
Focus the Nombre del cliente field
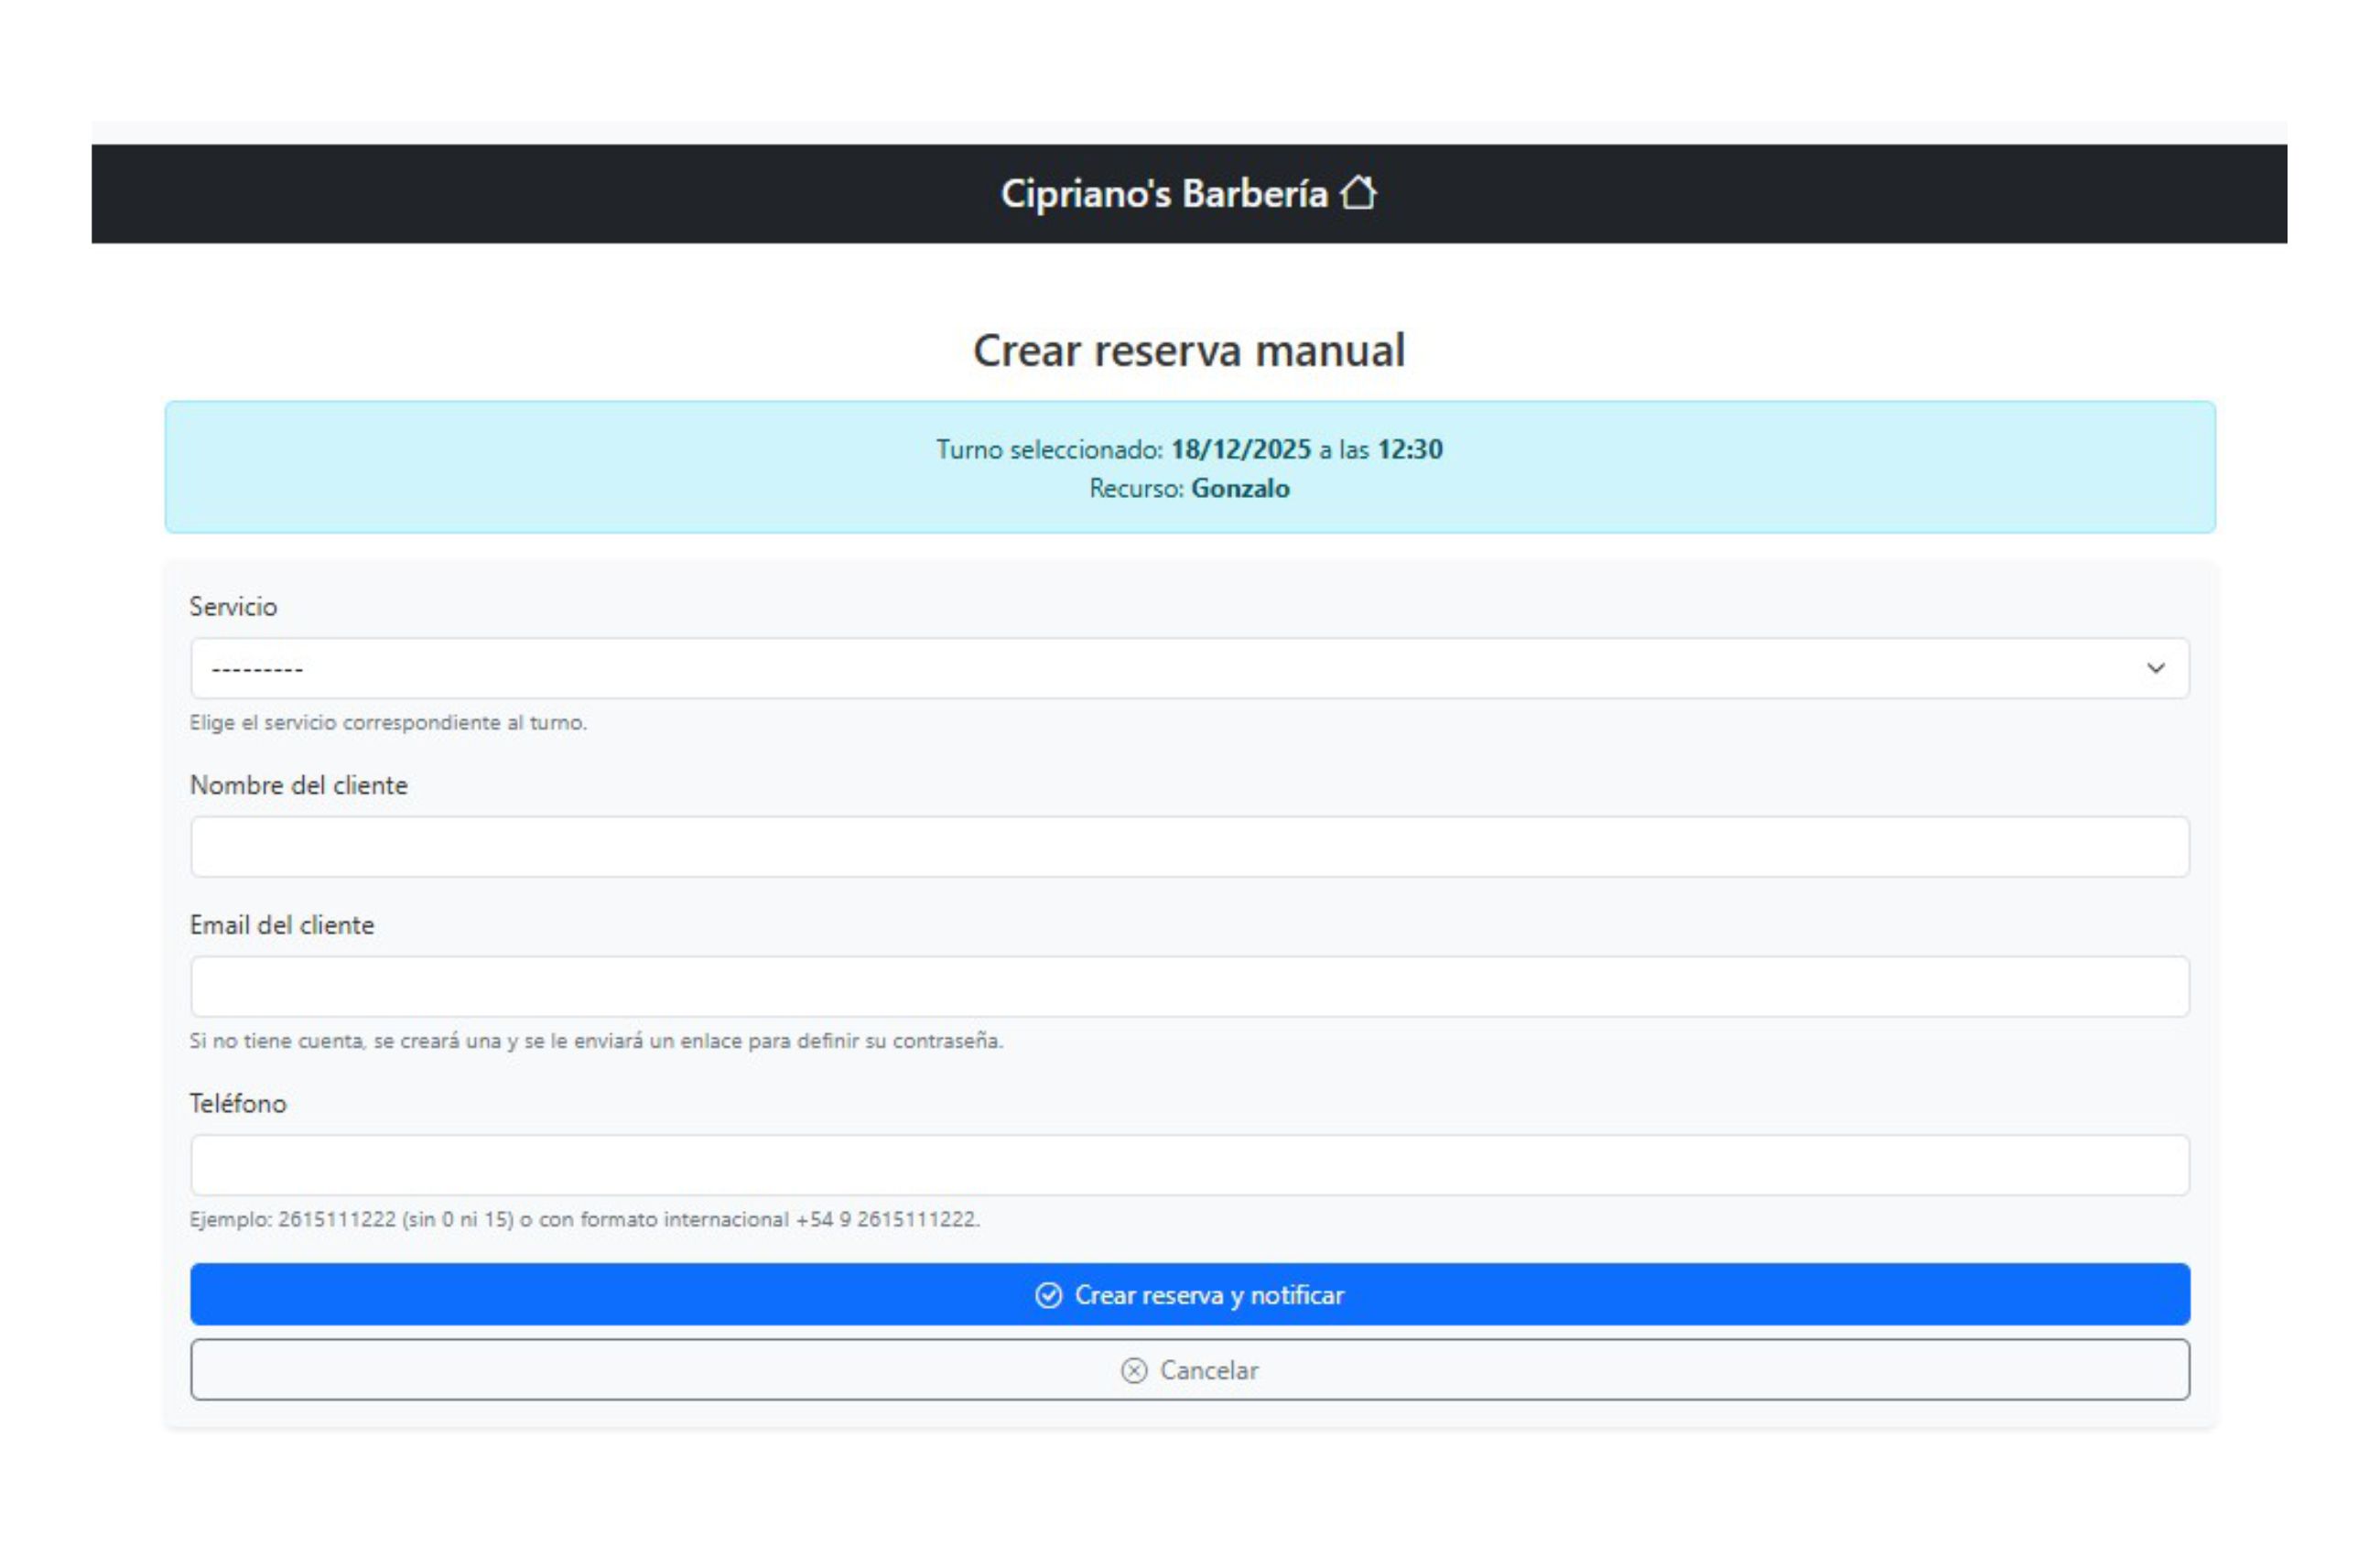point(1188,847)
